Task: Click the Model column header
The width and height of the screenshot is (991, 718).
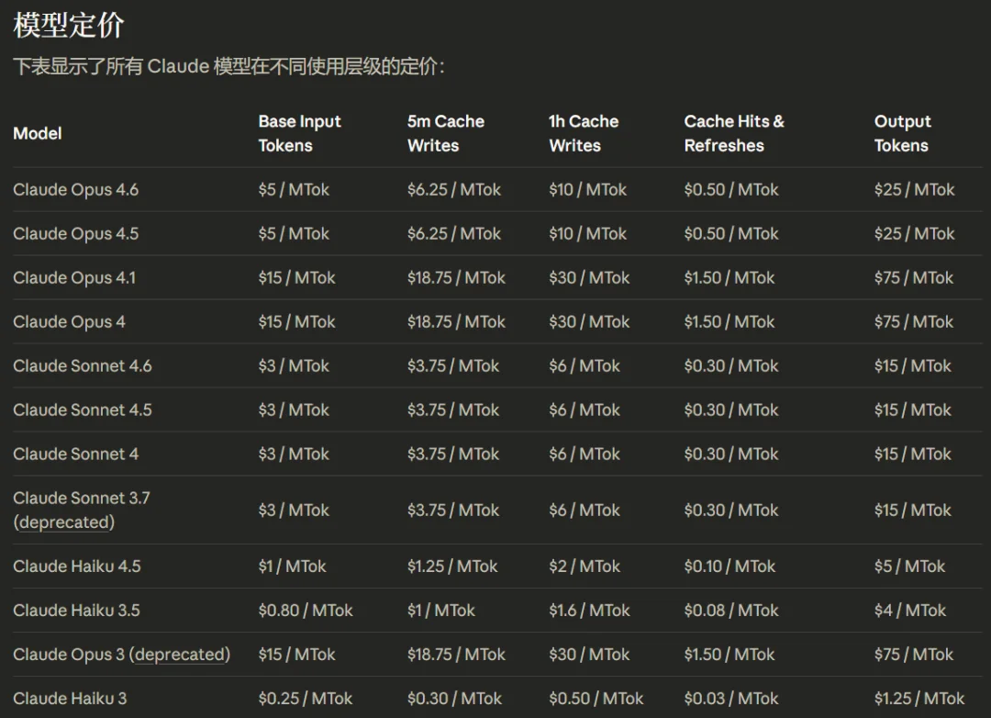Action: click(38, 133)
